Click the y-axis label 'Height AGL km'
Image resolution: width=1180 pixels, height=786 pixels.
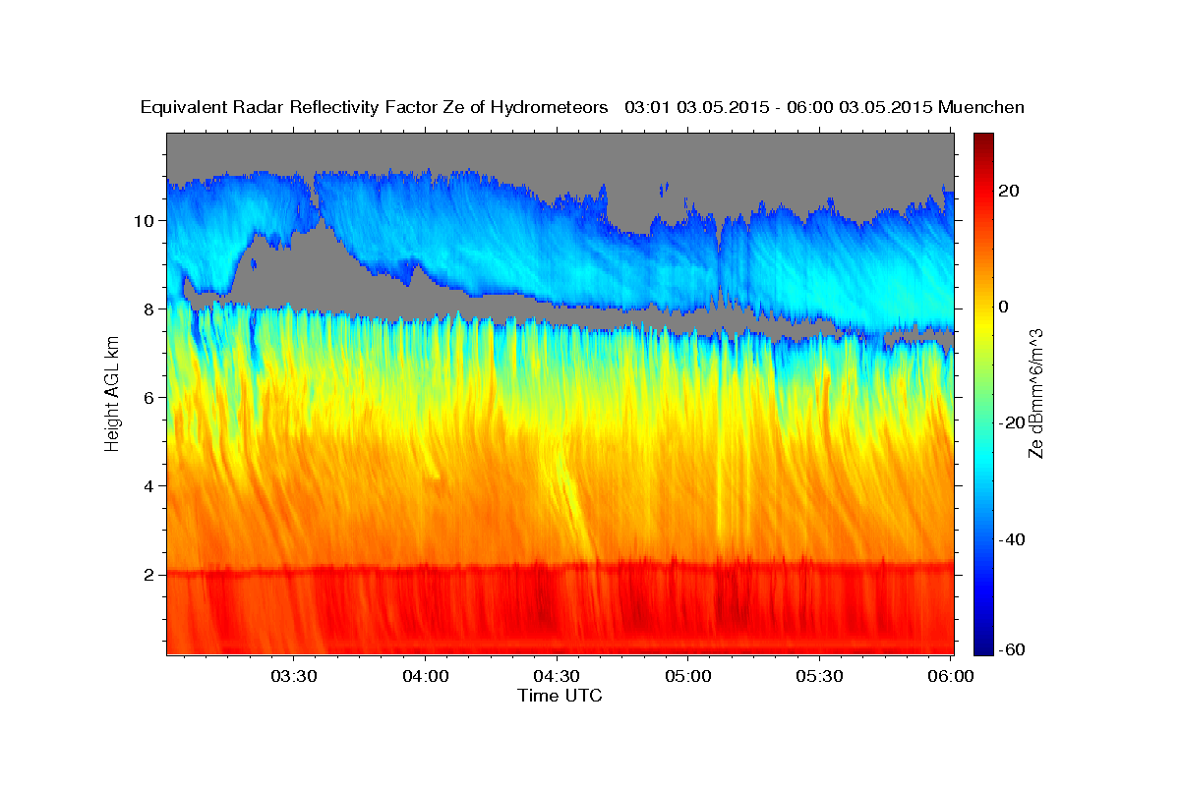(112, 393)
